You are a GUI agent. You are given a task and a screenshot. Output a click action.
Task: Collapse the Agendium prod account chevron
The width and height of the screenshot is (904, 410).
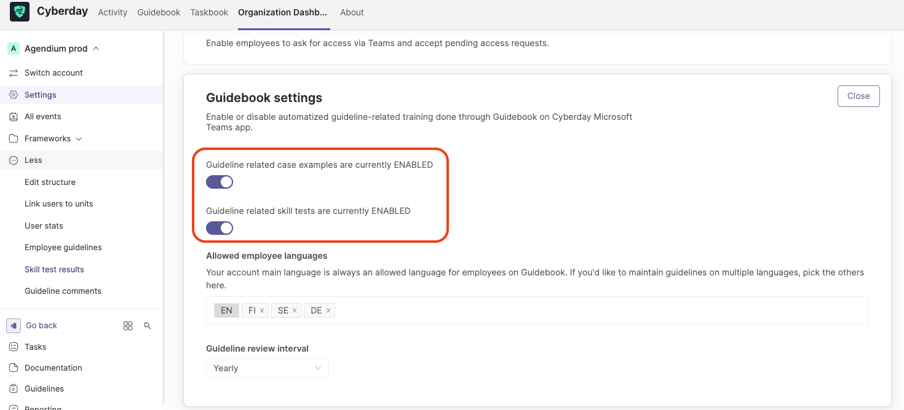[96, 49]
